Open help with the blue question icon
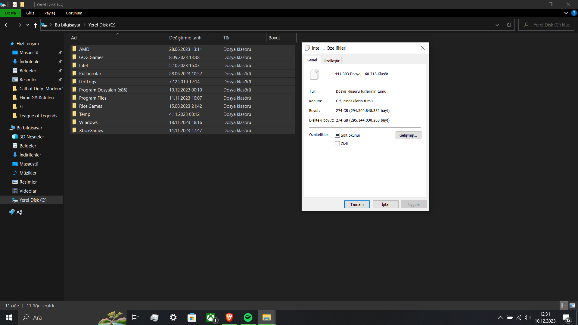Screen dimensions: 578x325 pos(574,13)
